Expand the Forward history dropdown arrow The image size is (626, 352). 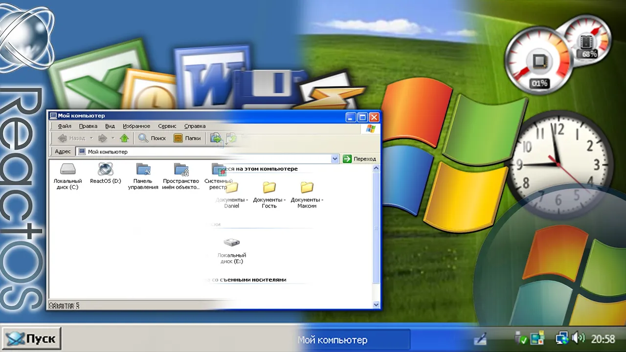pyautogui.click(x=113, y=138)
